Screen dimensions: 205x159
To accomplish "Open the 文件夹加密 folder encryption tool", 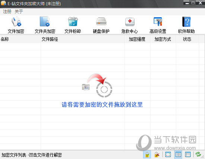I will [x=45, y=25].
